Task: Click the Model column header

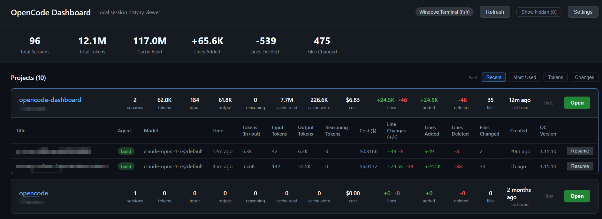Action: coord(151,130)
